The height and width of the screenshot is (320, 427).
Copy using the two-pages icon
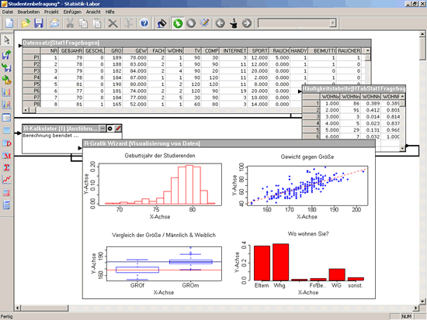click(x=83, y=23)
